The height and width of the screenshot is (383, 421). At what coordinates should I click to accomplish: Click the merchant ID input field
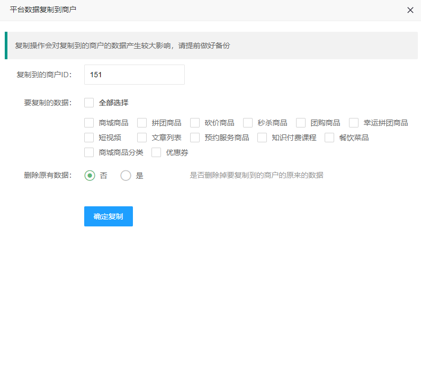coord(135,75)
